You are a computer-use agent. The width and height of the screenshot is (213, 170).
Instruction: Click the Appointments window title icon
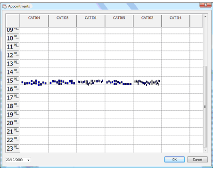click(x=4, y=7)
